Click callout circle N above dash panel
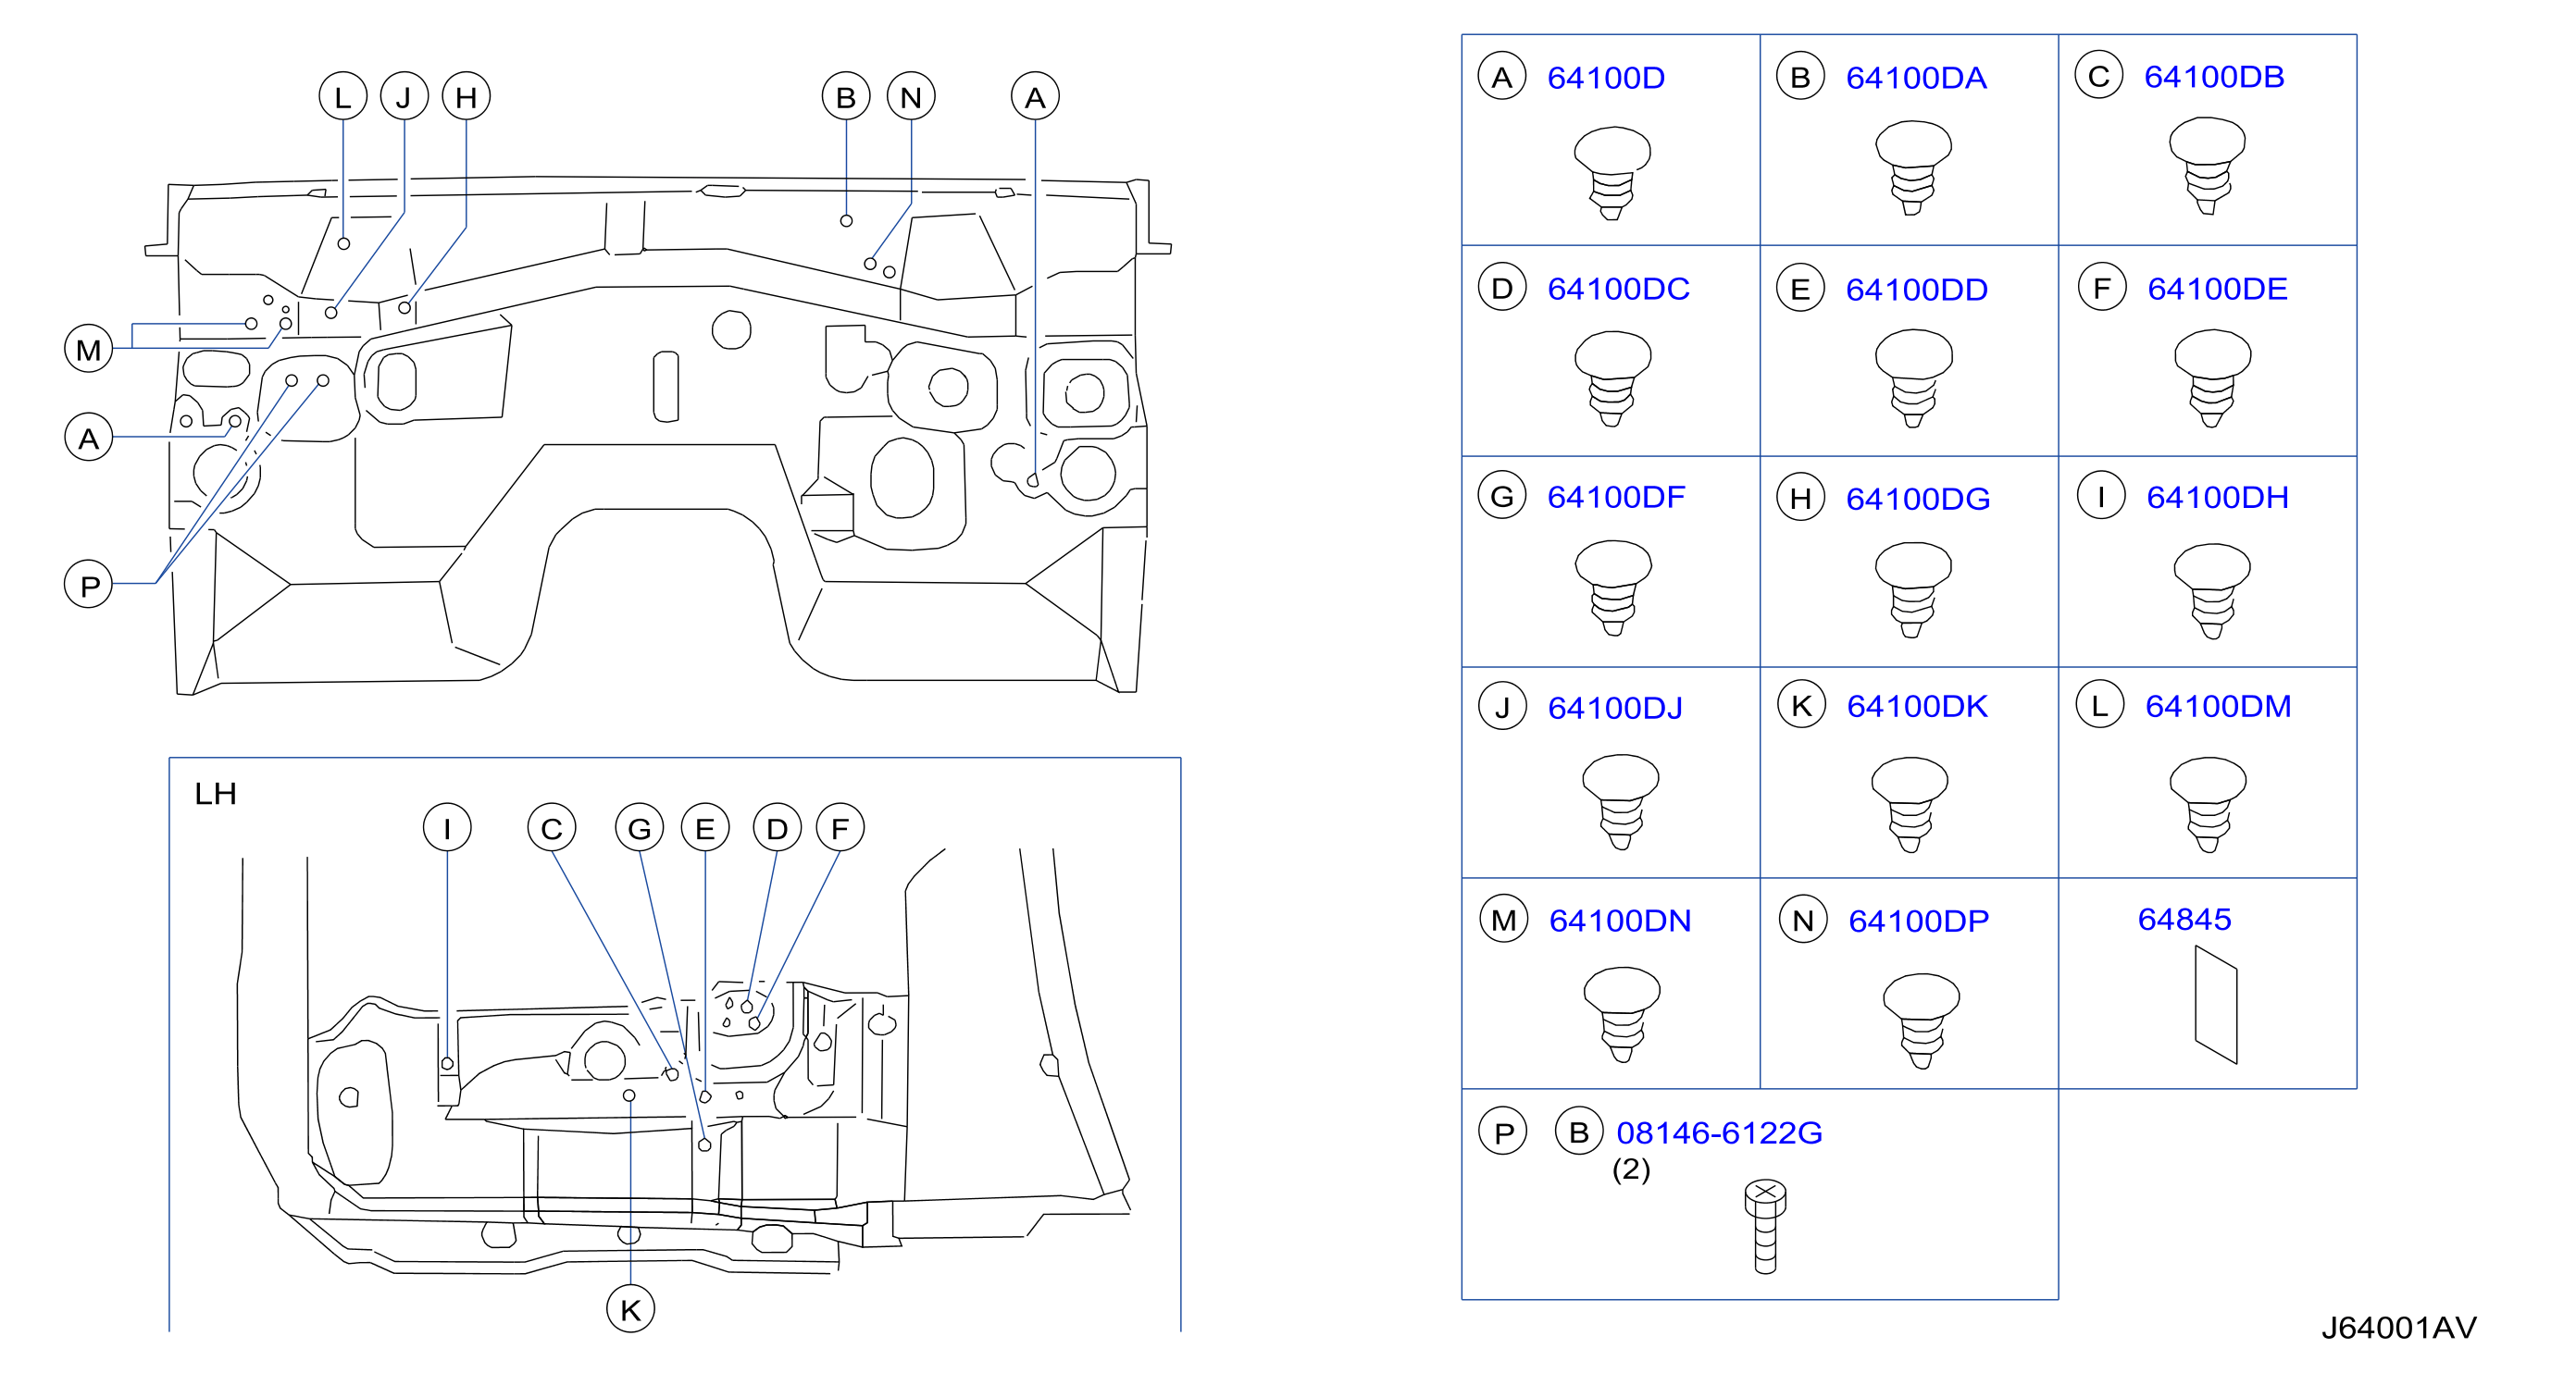This screenshot has height=1373, width=2576. click(x=911, y=97)
